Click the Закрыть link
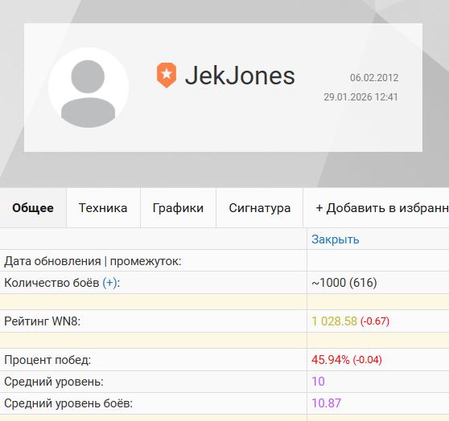 (335, 239)
